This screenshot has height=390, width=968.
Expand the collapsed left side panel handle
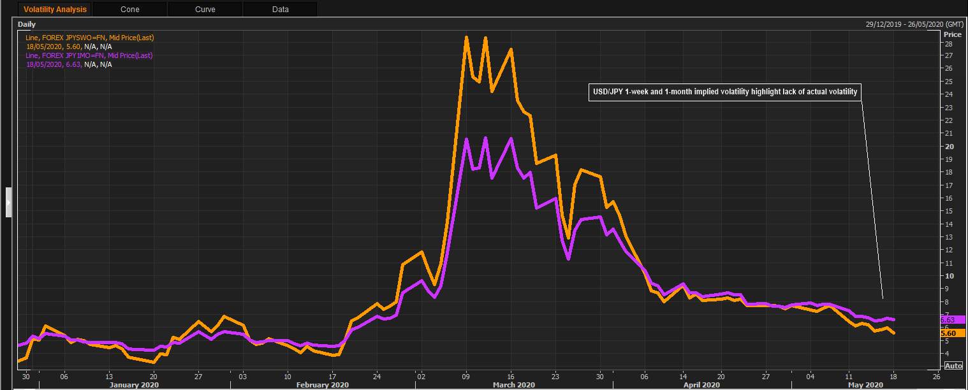(x=9, y=202)
